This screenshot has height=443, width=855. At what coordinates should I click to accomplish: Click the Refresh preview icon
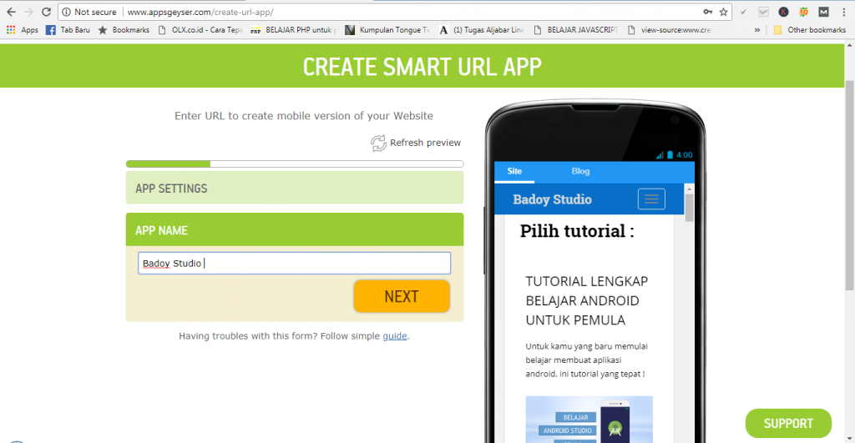(378, 143)
